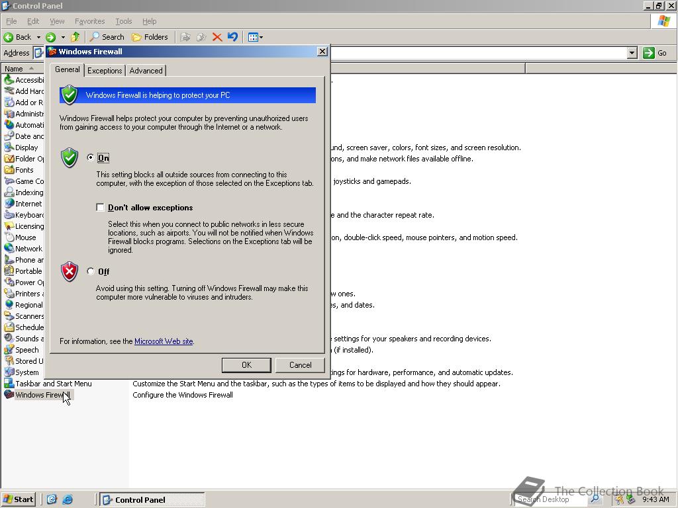Expand the Back history dropdown arrow
The height and width of the screenshot is (508, 678).
[38, 37]
